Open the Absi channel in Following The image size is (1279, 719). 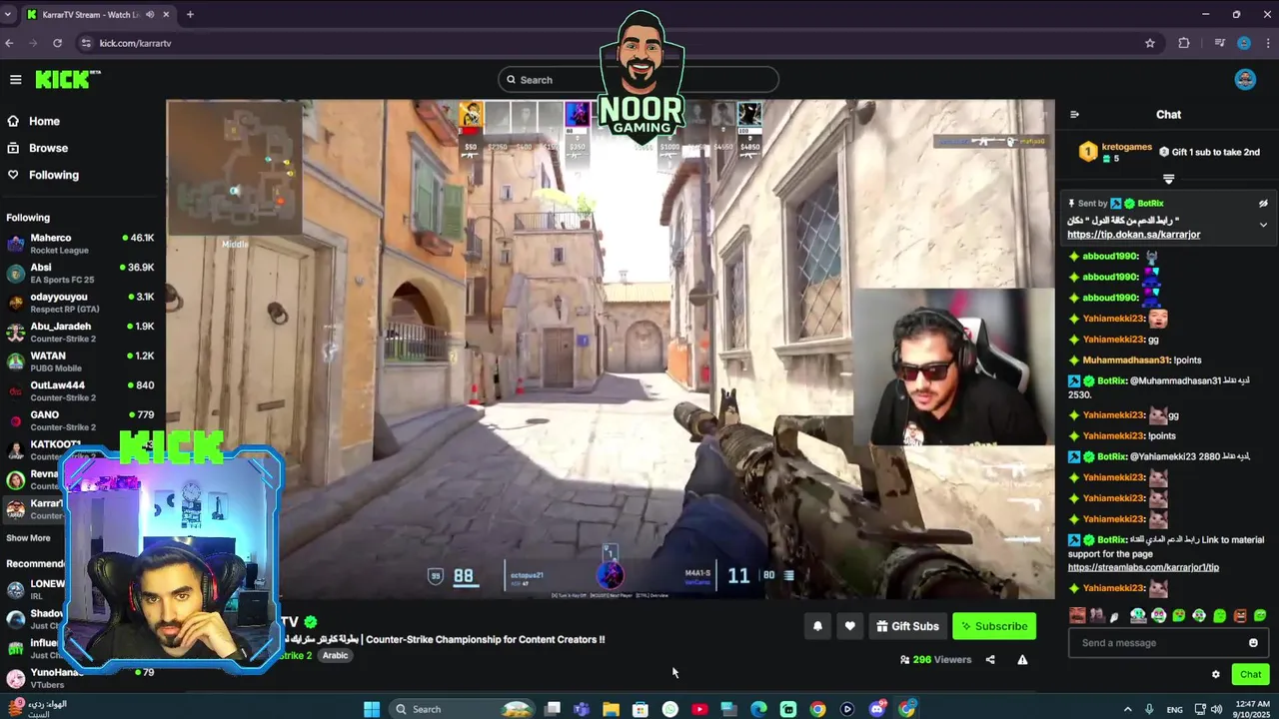click(80, 274)
